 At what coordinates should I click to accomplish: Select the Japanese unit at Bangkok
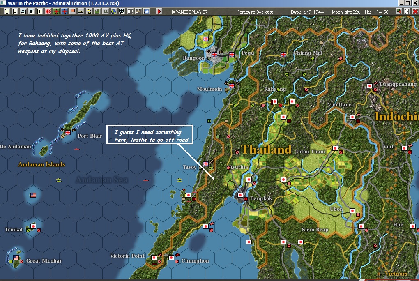click(240, 195)
